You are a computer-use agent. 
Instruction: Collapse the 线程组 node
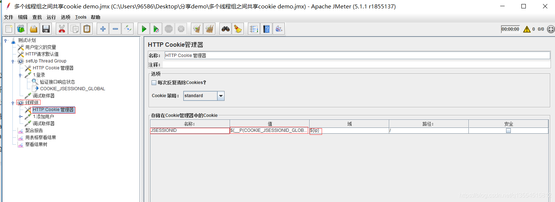13,103
